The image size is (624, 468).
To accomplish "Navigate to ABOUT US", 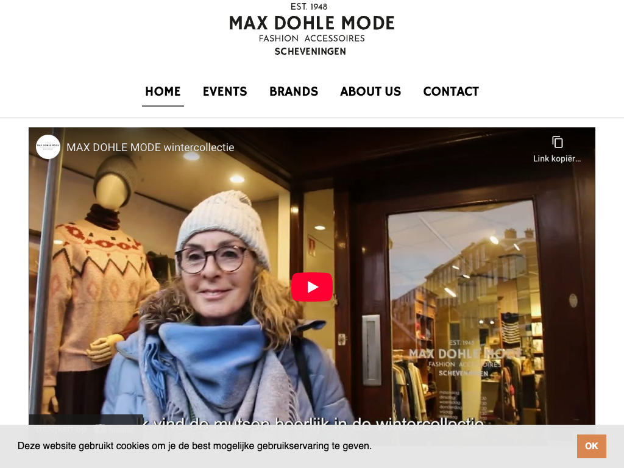I will pyautogui.click(x=370, y=91).
